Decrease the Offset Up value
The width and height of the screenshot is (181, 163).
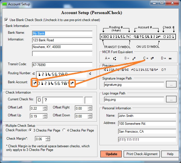click(x=45, y=117)
